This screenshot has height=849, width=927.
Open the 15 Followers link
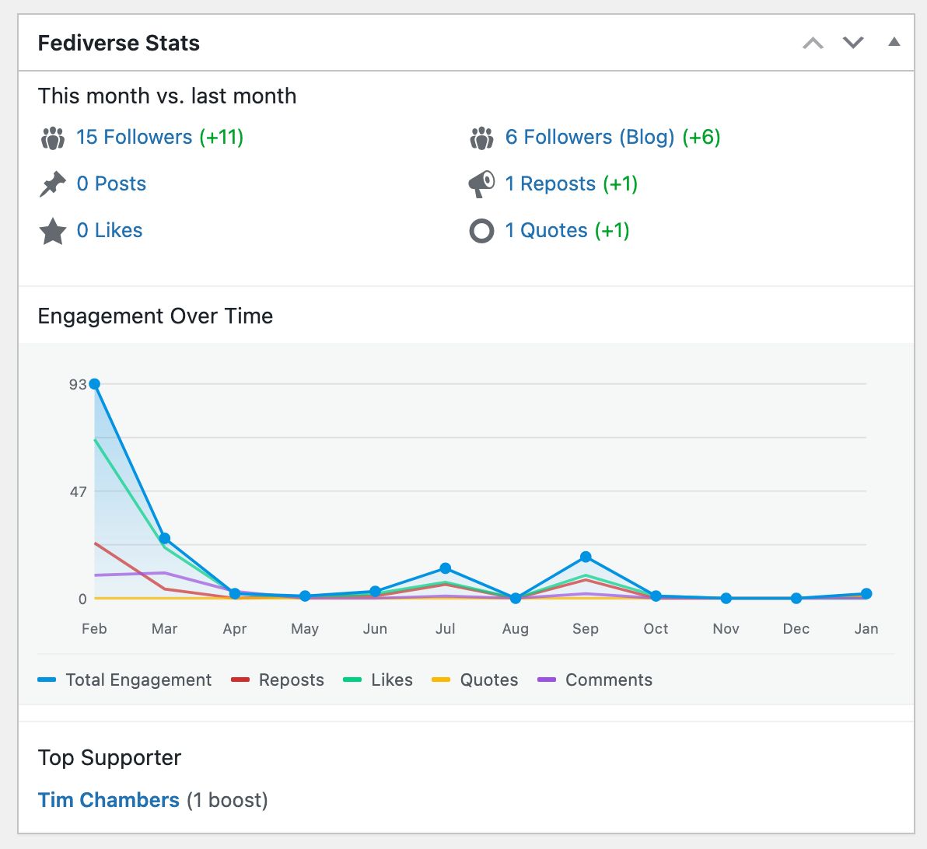point(134,137)
